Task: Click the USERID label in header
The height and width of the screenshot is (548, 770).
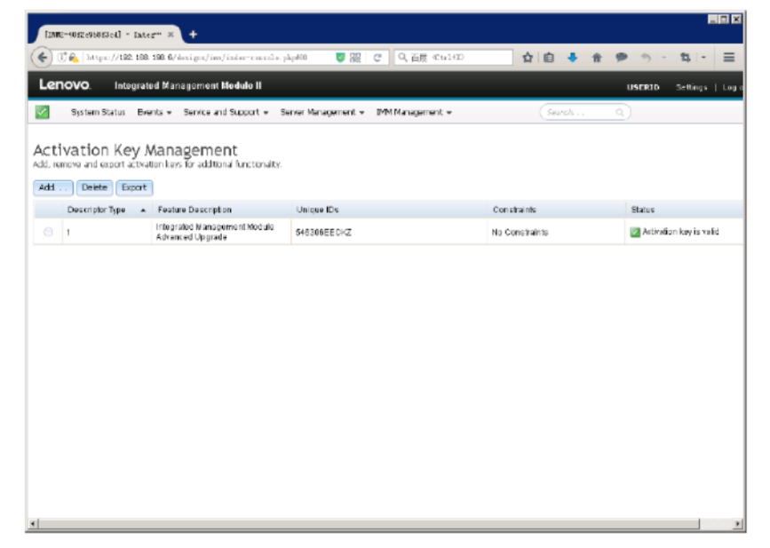Action: click(643, 87)
